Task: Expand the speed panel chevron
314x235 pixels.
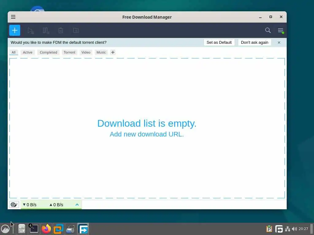Action: pyautogui.click(x=77, y=205)
